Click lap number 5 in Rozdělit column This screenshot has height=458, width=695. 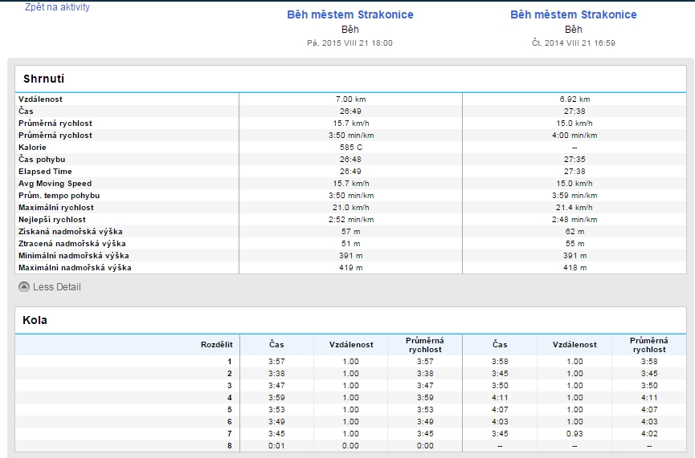pyautogui.click(x=230, y=410)
